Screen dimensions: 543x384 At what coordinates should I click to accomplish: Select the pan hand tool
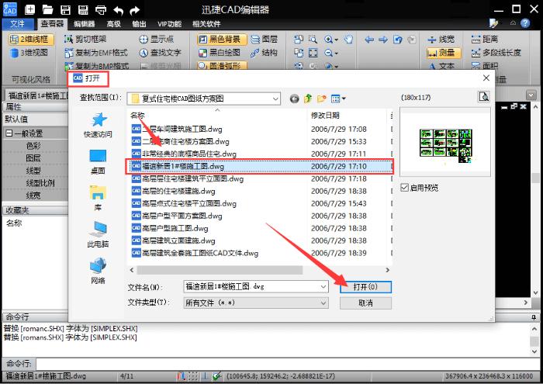point(349,39)
